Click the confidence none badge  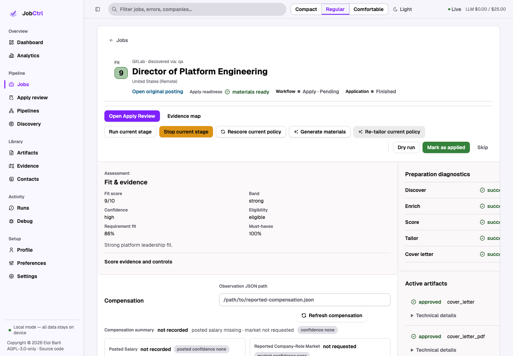click(x=317, y=330)
